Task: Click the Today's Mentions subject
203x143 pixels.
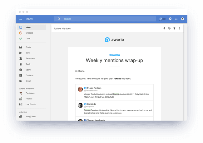Action: pyautogui.click(x=62, y=29)
